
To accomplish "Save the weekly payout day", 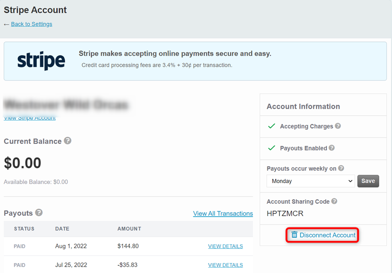I will pos(368,181).
